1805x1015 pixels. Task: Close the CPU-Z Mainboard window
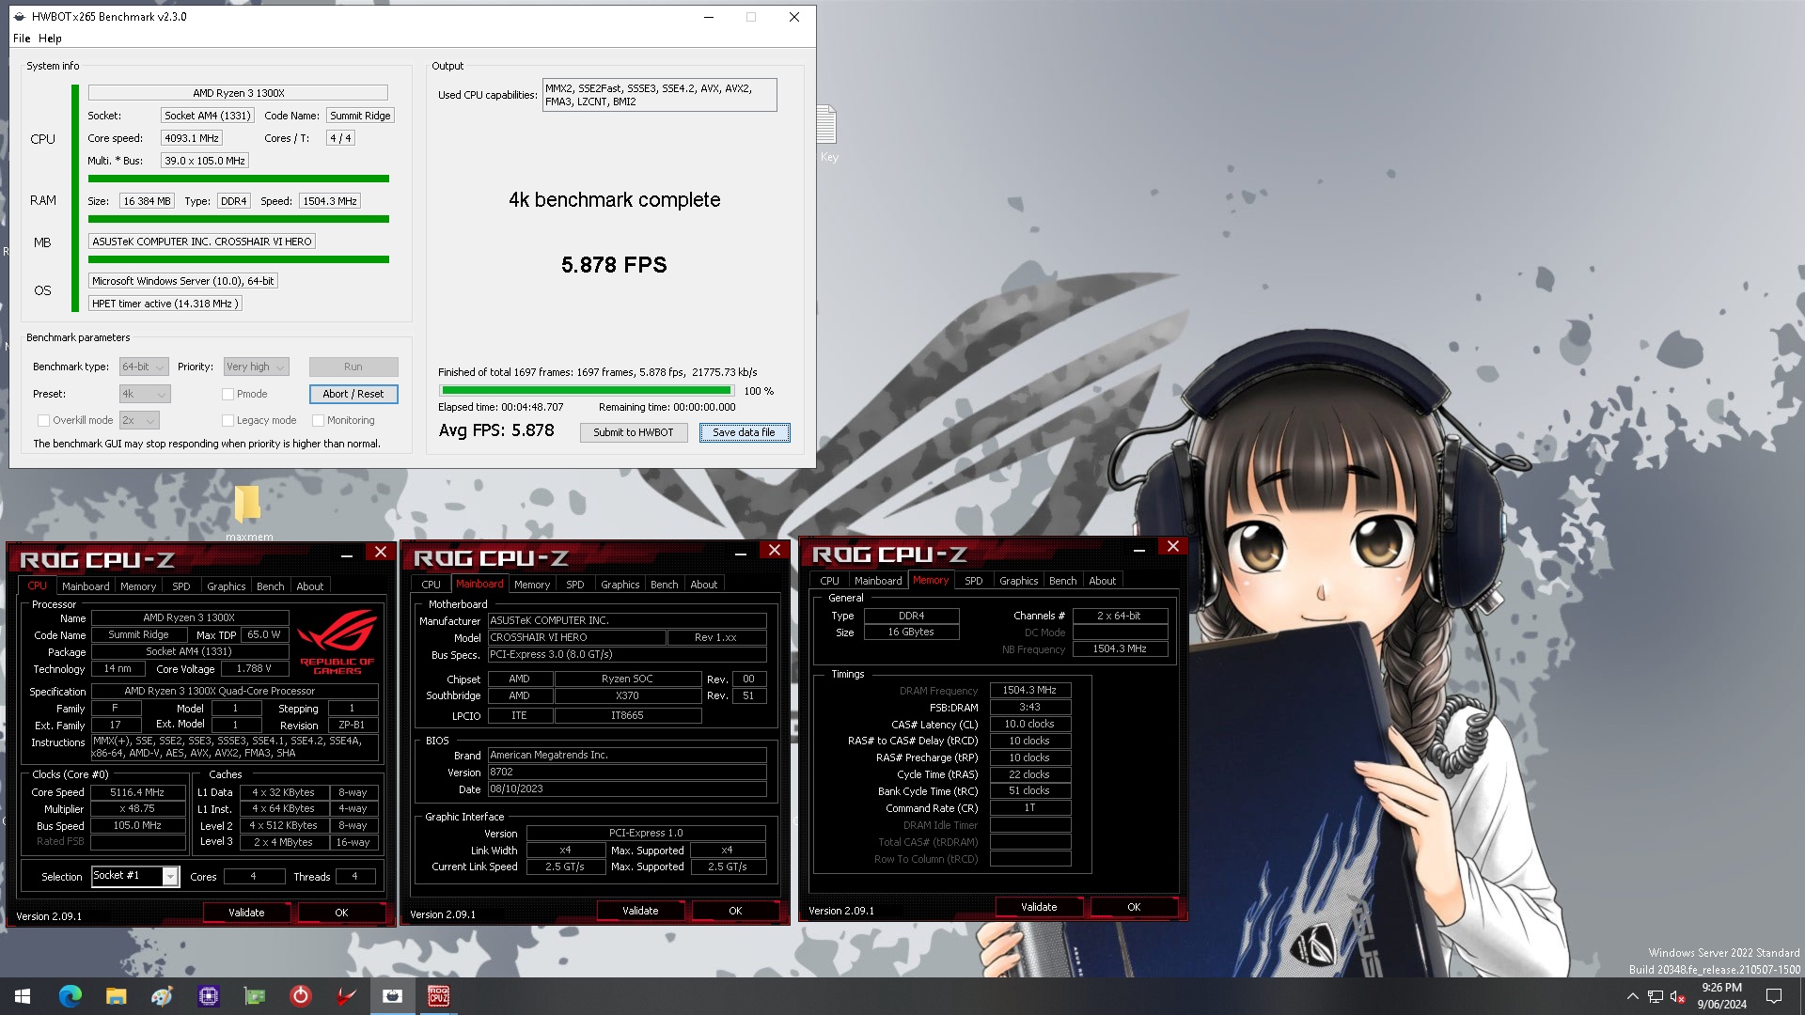[x=774, y=551]
